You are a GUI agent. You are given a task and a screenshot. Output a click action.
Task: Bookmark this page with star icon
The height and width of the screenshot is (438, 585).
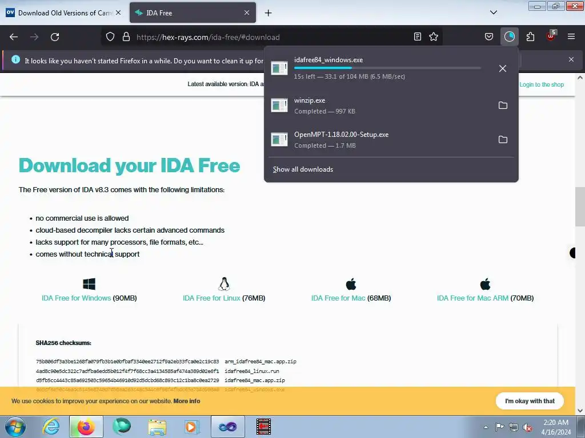coord(434,36)
